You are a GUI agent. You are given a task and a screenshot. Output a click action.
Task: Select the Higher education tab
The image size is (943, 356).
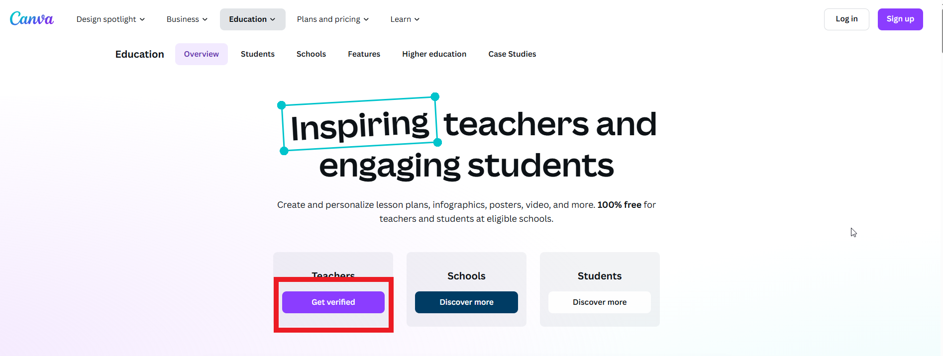[434, 54]
